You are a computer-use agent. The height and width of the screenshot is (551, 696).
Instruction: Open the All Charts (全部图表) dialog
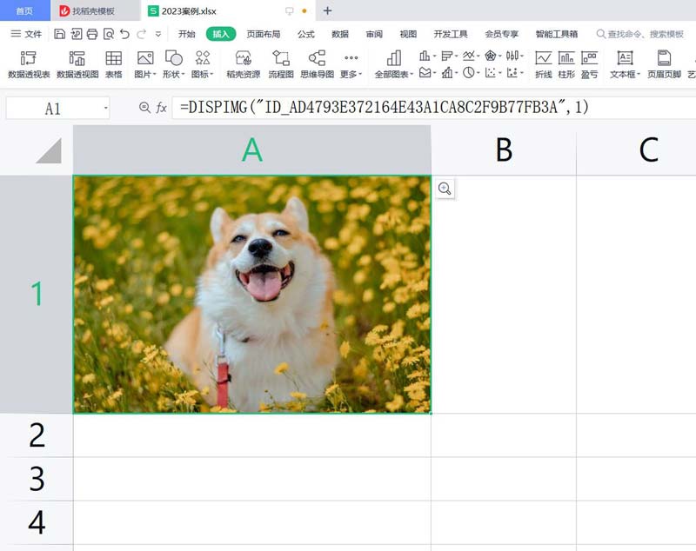tap(394, 64)
